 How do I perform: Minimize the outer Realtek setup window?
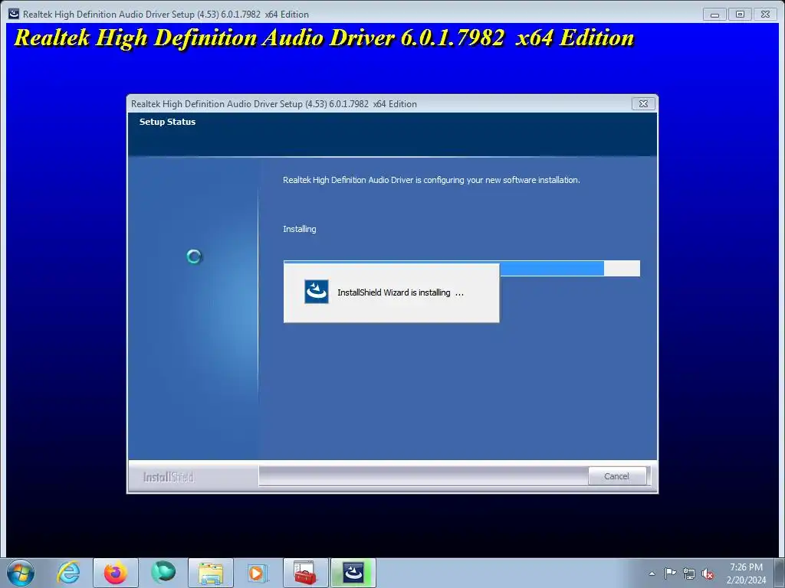coord(714,15)
